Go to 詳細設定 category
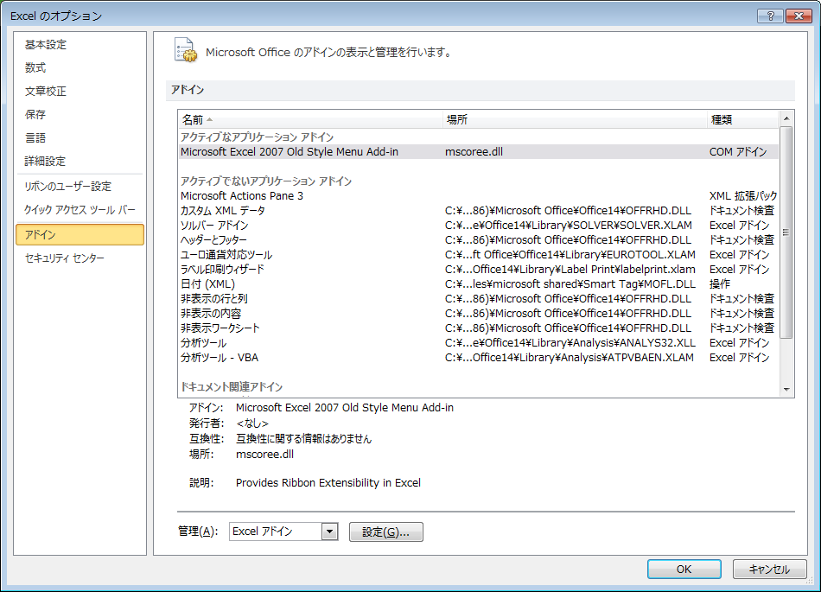Image resolution: width=821 pixels, height=592 pixels. coord(46,162)
